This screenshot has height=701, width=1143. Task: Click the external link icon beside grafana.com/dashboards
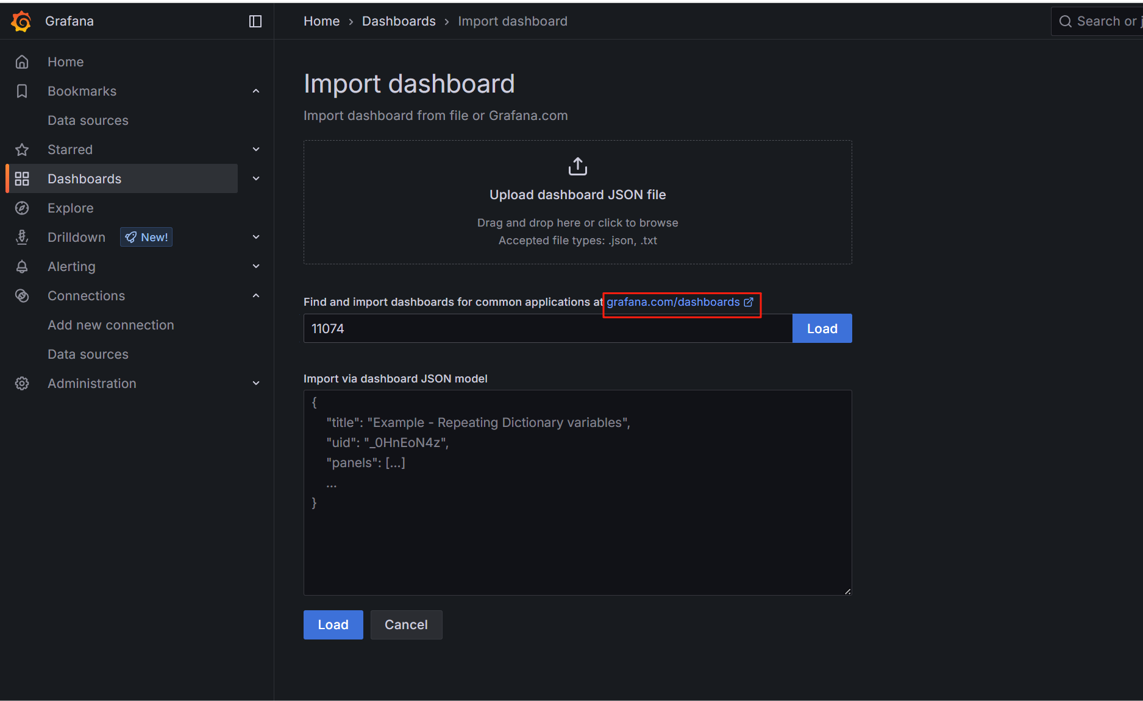(x=749, y=302)
